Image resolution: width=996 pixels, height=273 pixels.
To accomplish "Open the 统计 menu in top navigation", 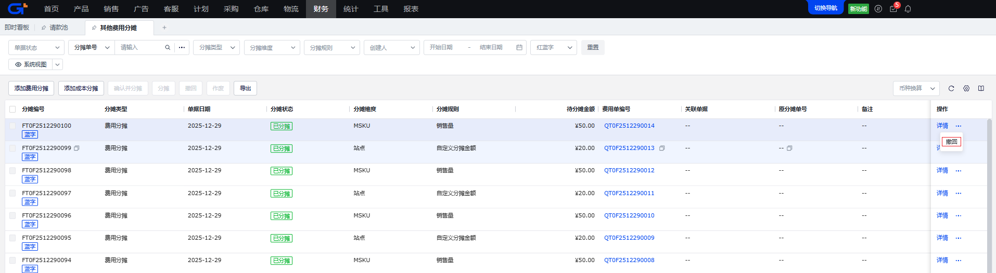I will pos(351,9).
